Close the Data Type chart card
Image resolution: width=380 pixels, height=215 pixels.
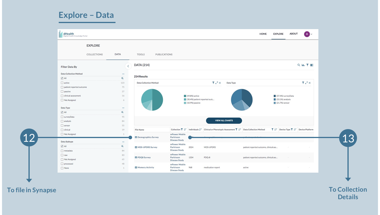click(310, 83)
